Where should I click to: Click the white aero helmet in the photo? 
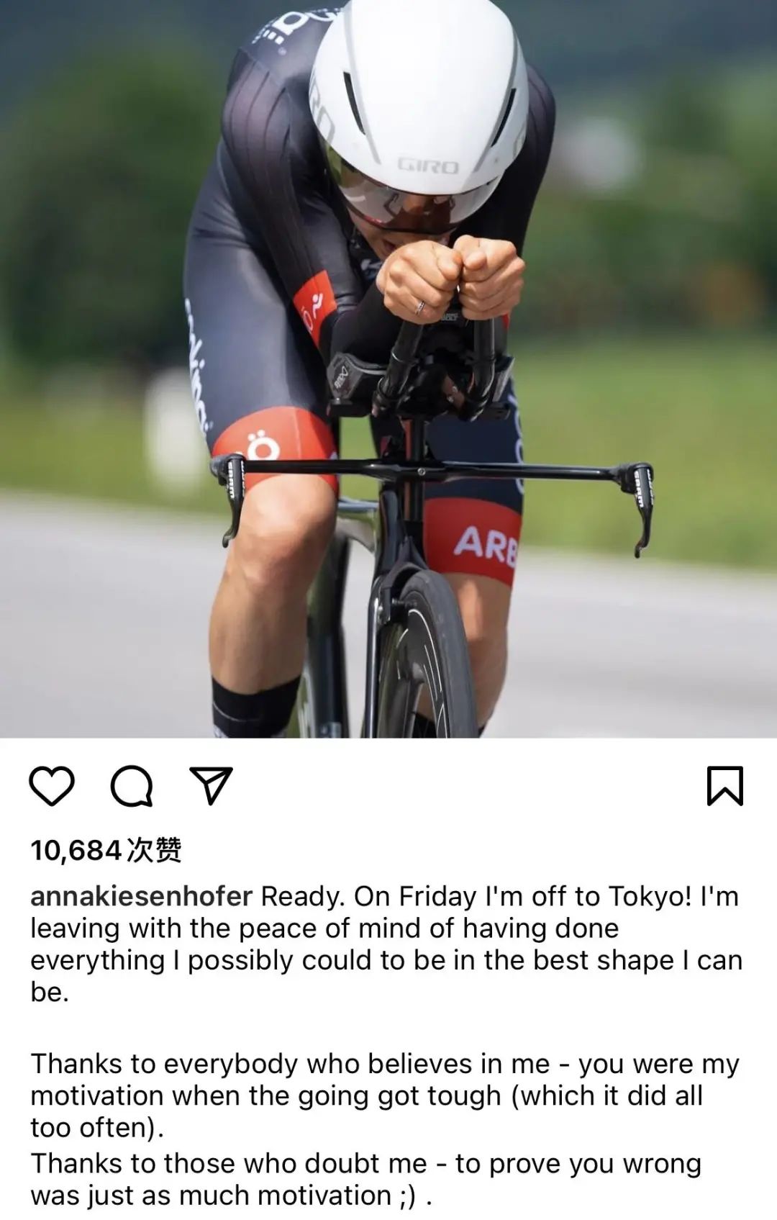(419, 108)
